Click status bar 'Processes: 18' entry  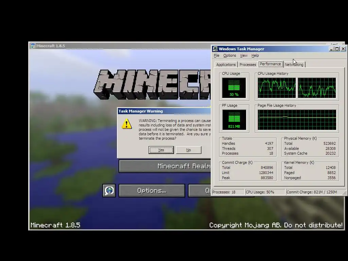228,192
